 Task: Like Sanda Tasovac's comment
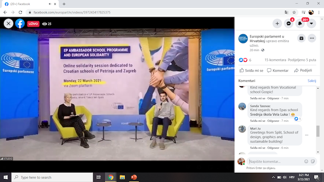click(x=258, y=121)
